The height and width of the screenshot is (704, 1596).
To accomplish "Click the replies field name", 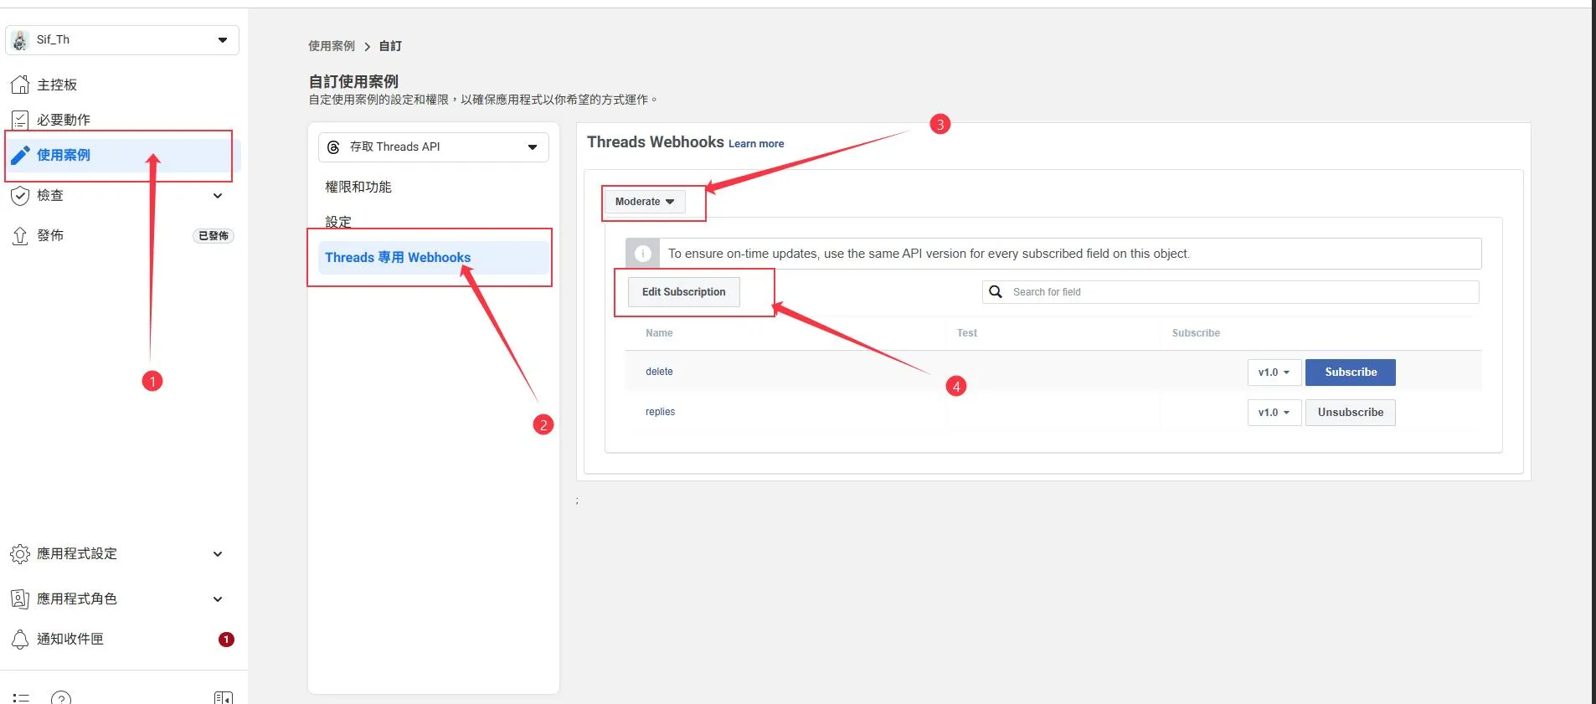I will point(660,412).
